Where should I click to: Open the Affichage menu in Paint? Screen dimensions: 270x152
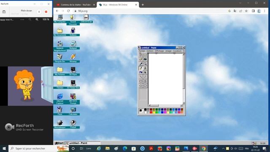click(x=159, y=51)
